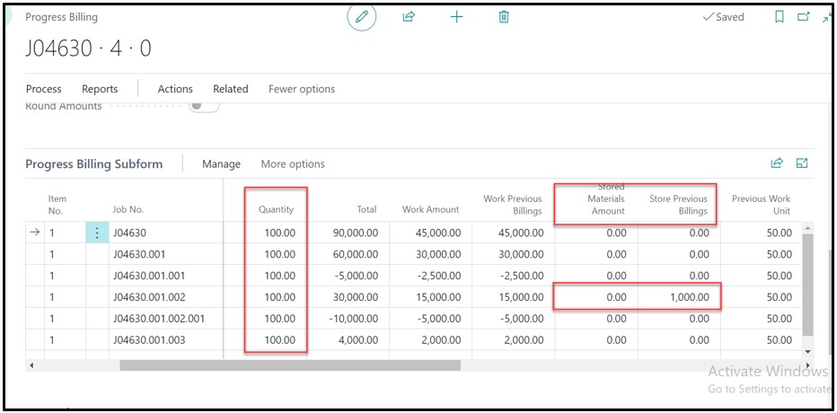Click the bookmark icon
Screen dimensions: 837x413
click(x=780, y=17)
